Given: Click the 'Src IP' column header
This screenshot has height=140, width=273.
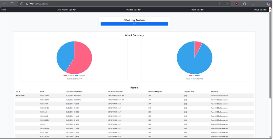Looking at the screenshot, I should 42,92.
